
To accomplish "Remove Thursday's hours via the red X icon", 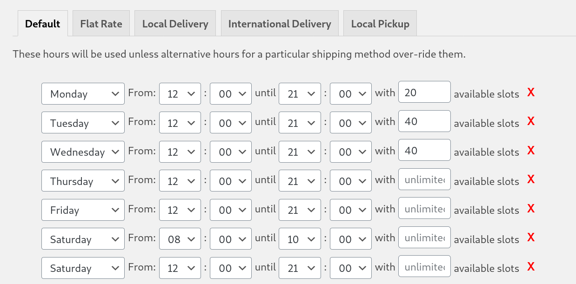I will point(530,179).
